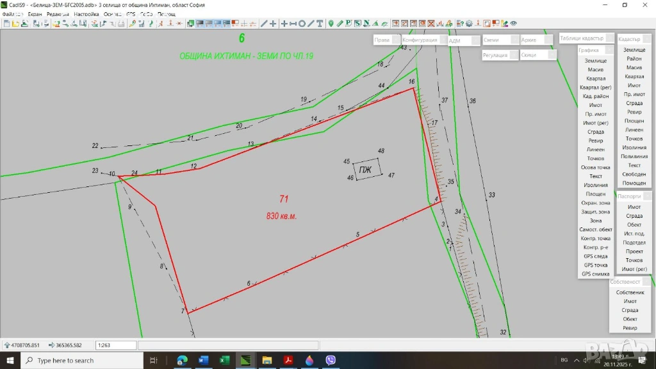Screen dimensions: 656x369
Task: Select the text T tool in toolbar
Action: (320, 24)
